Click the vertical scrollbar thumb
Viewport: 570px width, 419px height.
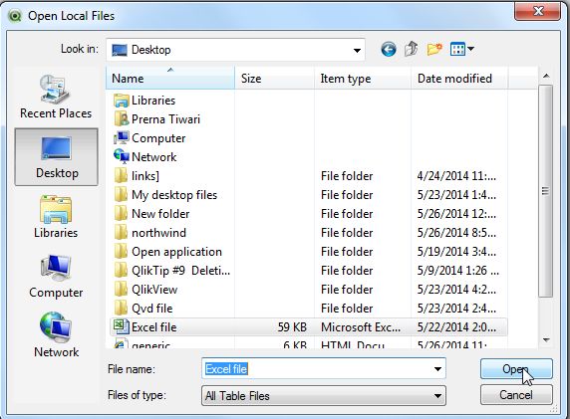pyautogui.click(x=546, y=191)
